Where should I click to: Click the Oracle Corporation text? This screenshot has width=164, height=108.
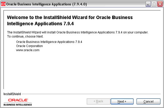[x=29, y=46]
